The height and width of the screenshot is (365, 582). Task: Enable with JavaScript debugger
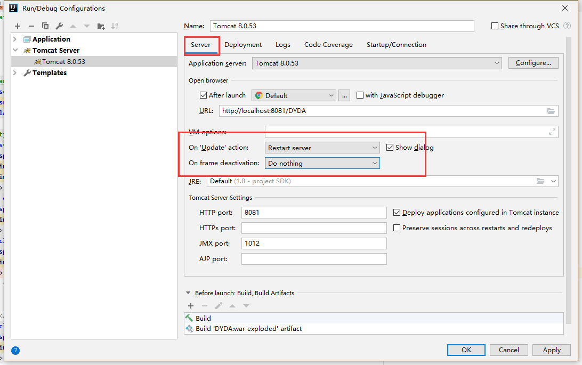coord(360,95)
